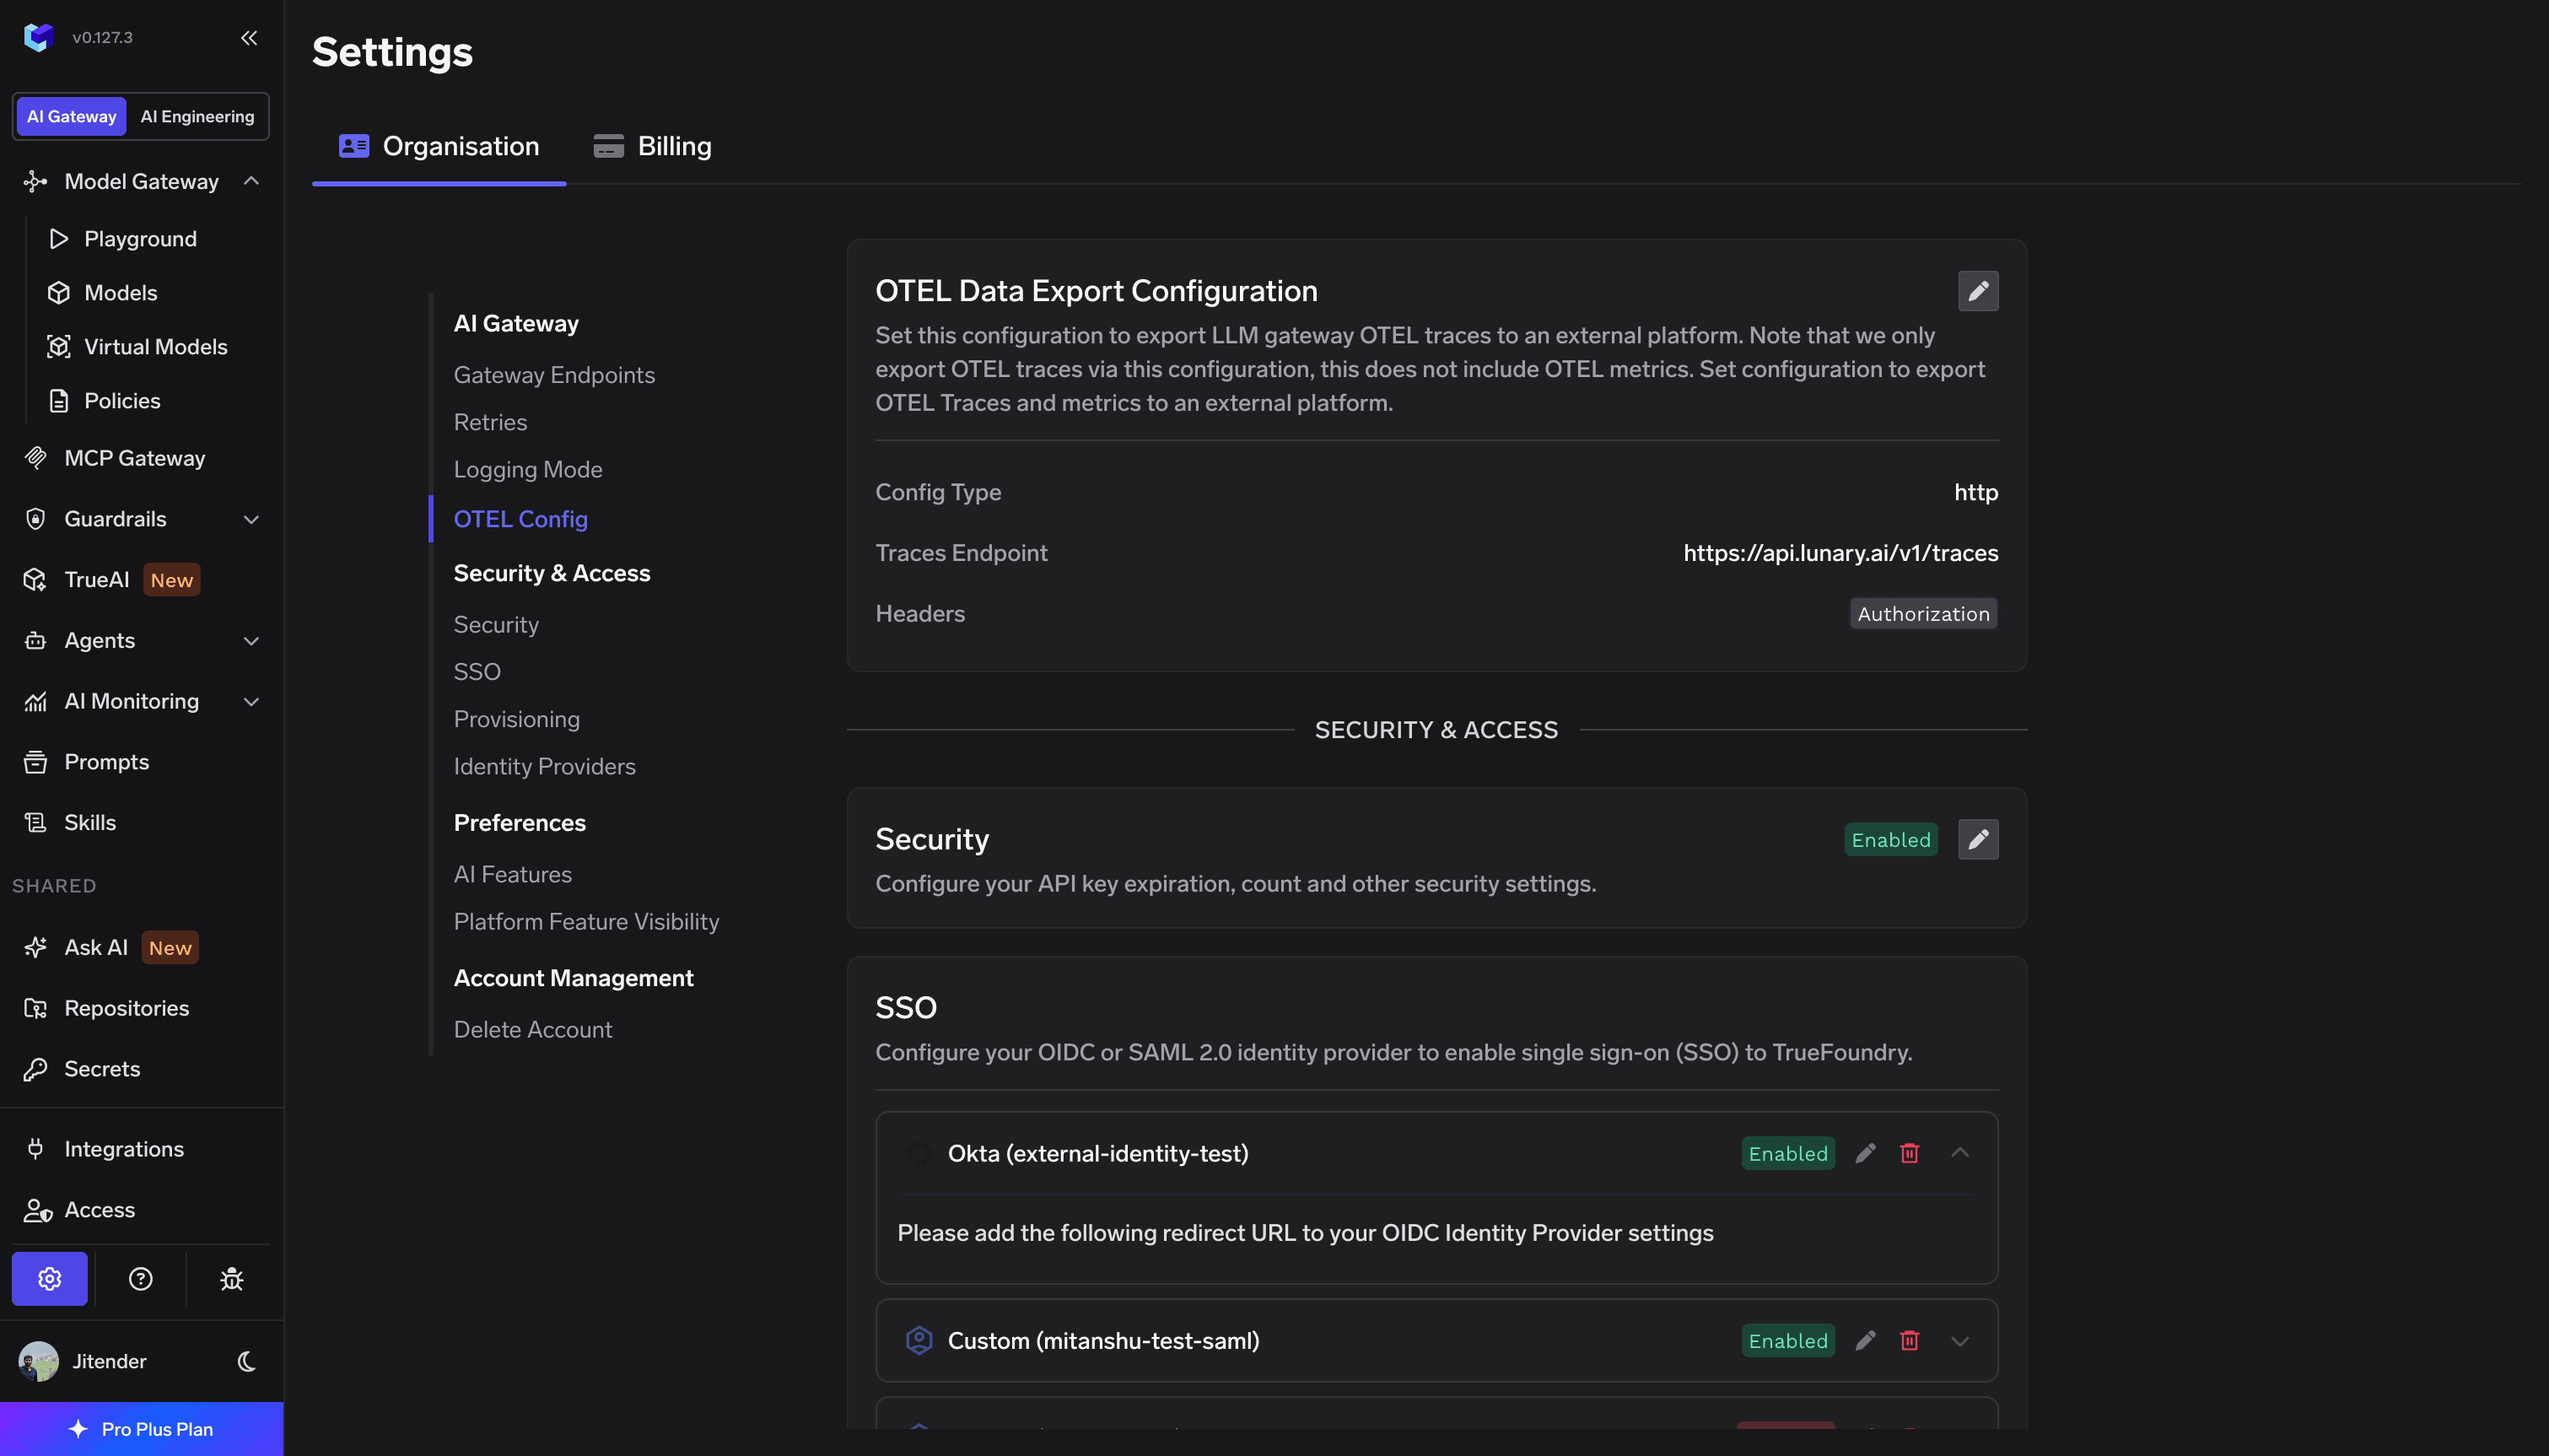Image resolution: width=2549 pixels, height=1456 pixels.
Task: Open Virtual Models in sidebar
Action: (x=156, y=347)
